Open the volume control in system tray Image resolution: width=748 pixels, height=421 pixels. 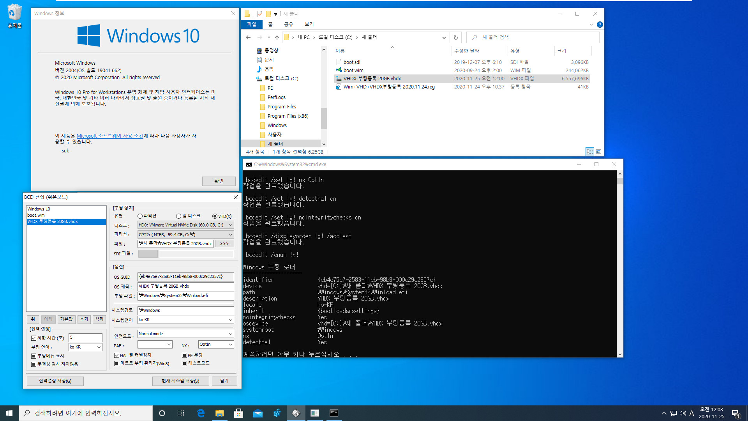point(683,413)
